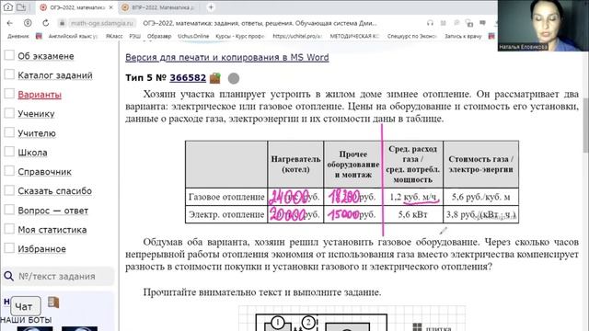
Task: Click the magnifier icon in the task search
Action: [x=8, y=276]
